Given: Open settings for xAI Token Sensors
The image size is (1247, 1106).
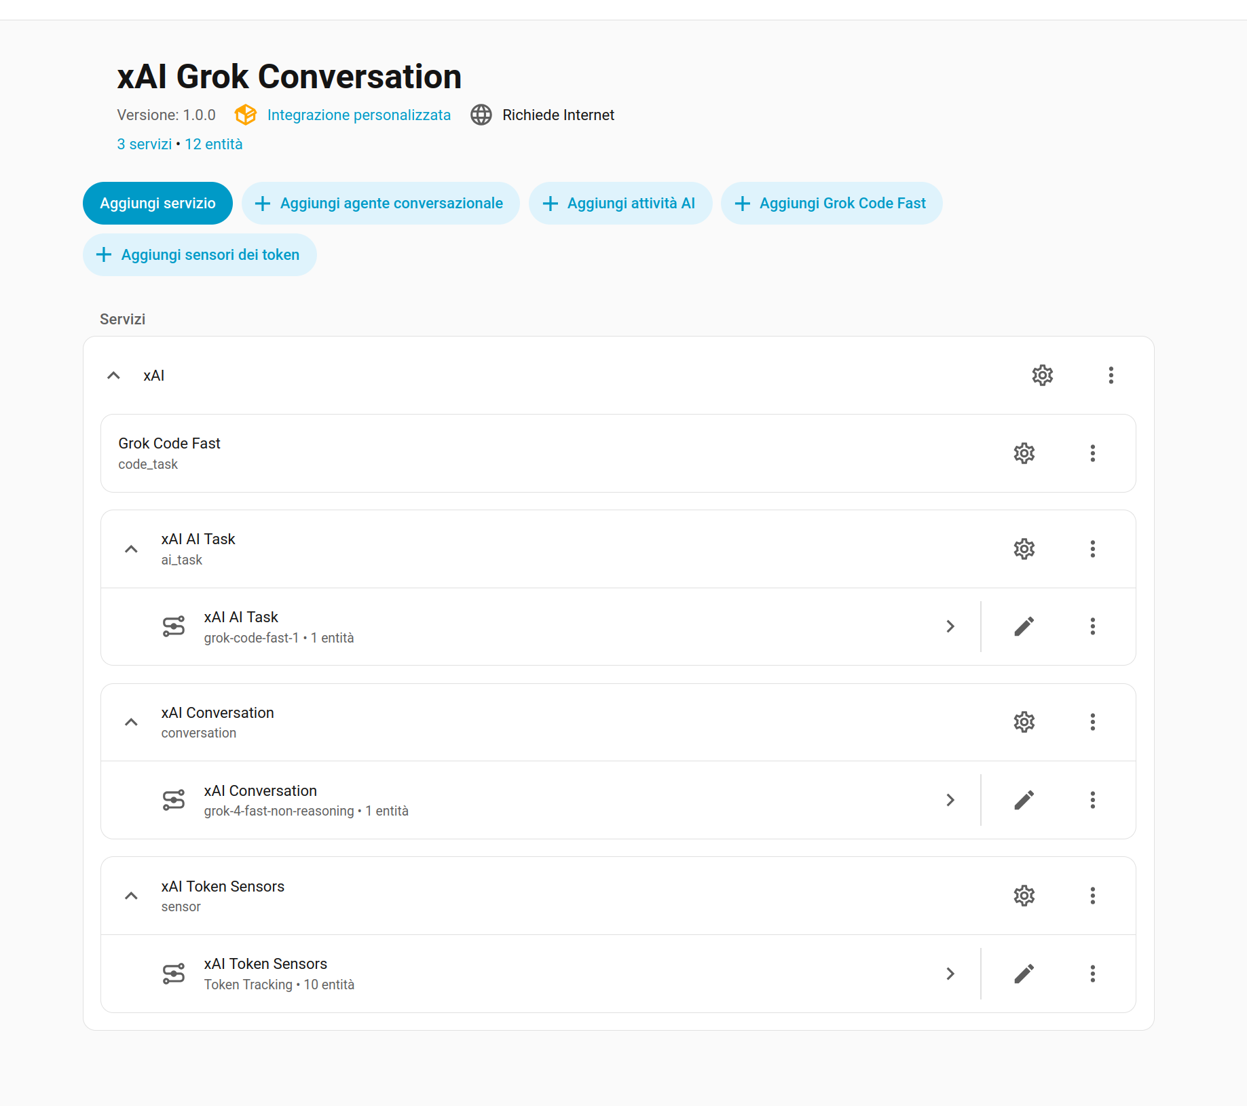Looking at the screenshot, I should click(x=1024, y=896).
